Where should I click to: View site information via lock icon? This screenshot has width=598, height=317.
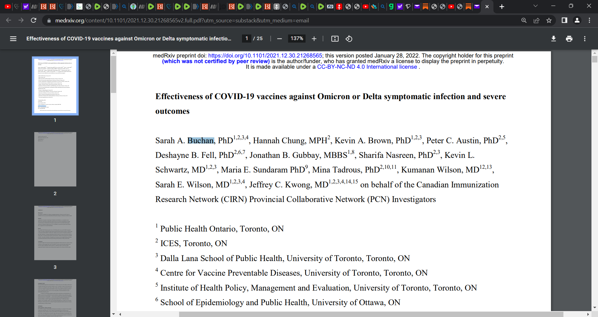(x=49, y=21)
